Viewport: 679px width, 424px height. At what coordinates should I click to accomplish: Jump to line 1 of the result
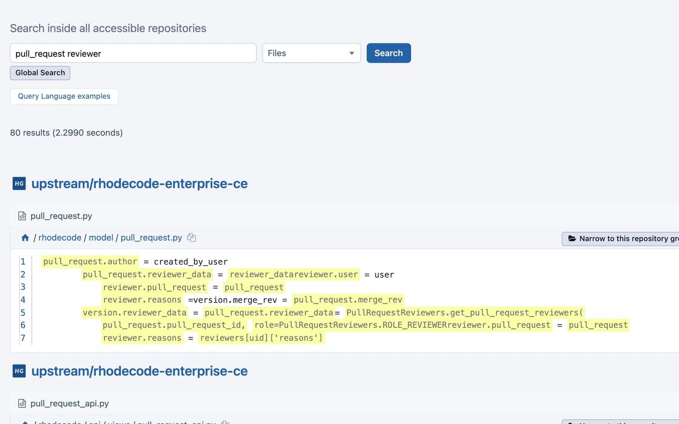(23, 262)
